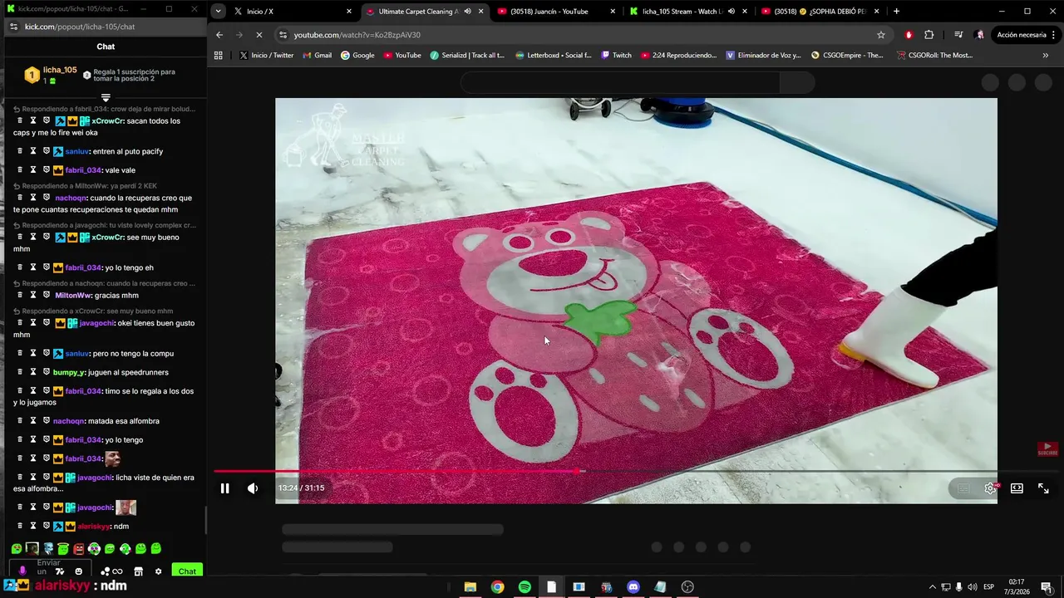Mute the licha_105 Stream tab audio

click(x=731, y=12)
